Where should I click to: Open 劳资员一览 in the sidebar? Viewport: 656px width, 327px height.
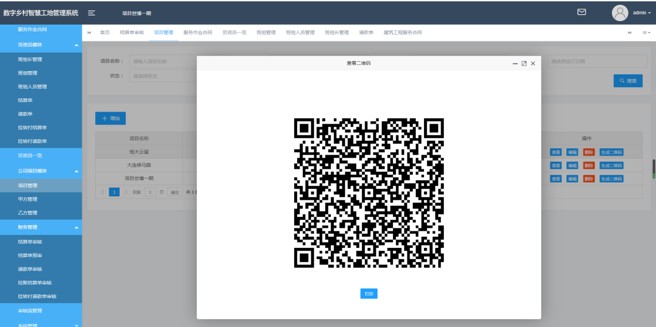[41, 155]
